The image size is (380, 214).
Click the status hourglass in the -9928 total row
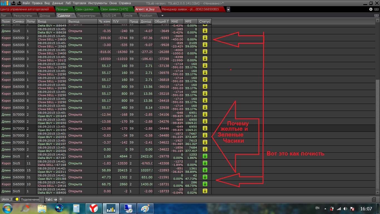tap(205, 45)
